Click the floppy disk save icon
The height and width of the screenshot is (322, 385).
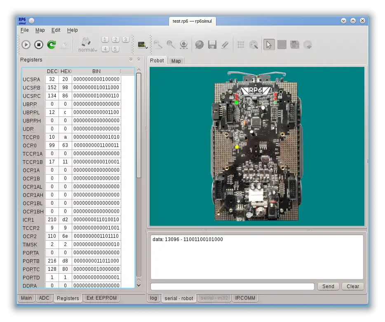tap(212, 45)
